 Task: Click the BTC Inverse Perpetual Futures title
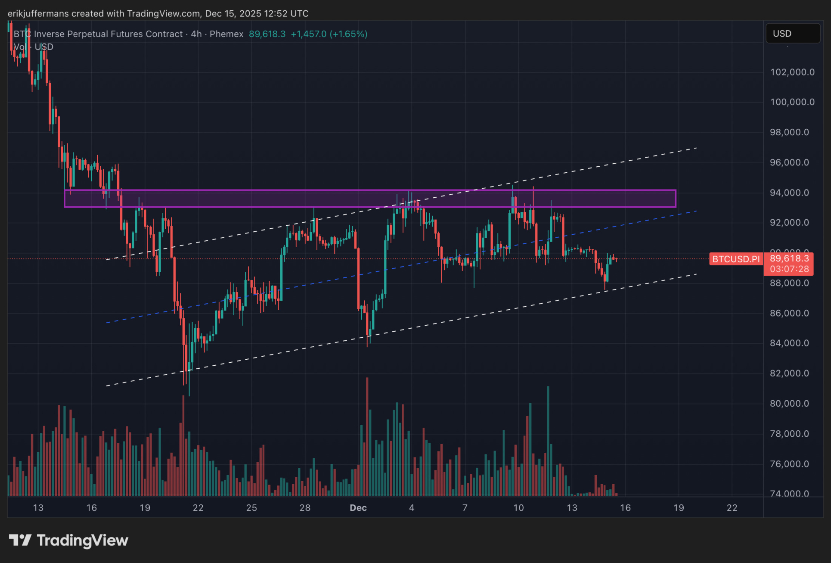98,34
